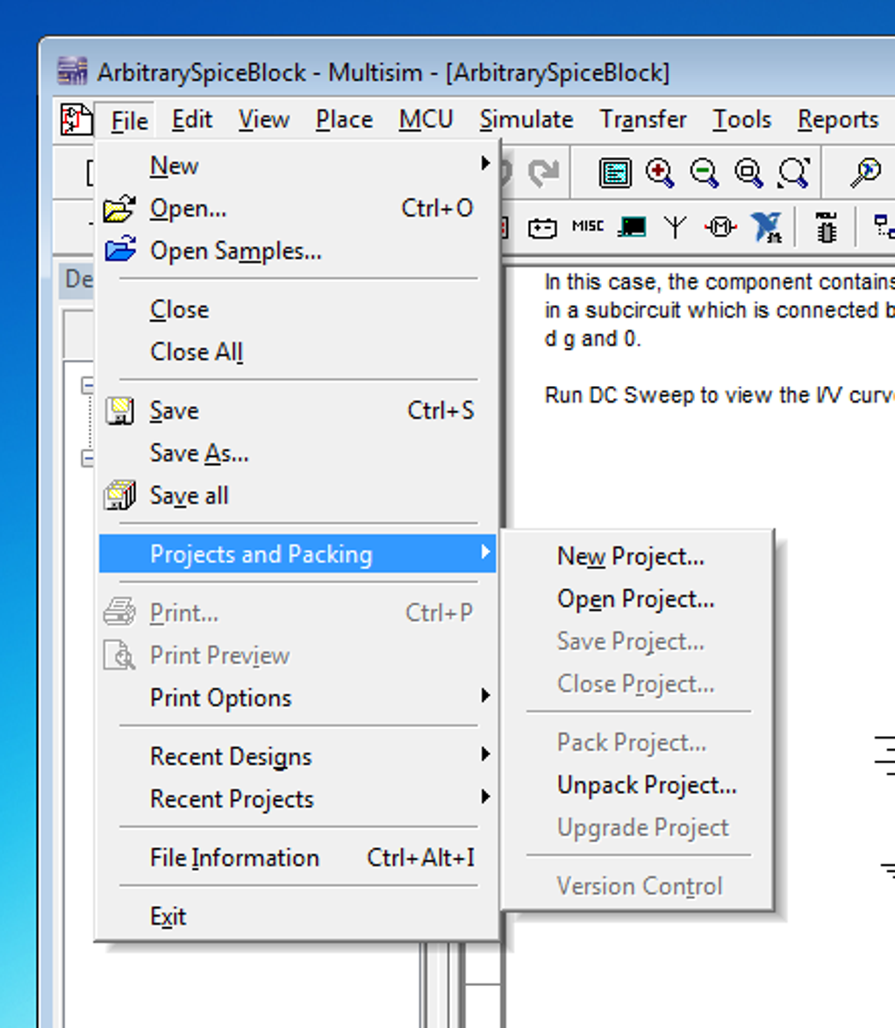Select Print Options in the File menu

(297, 697)
